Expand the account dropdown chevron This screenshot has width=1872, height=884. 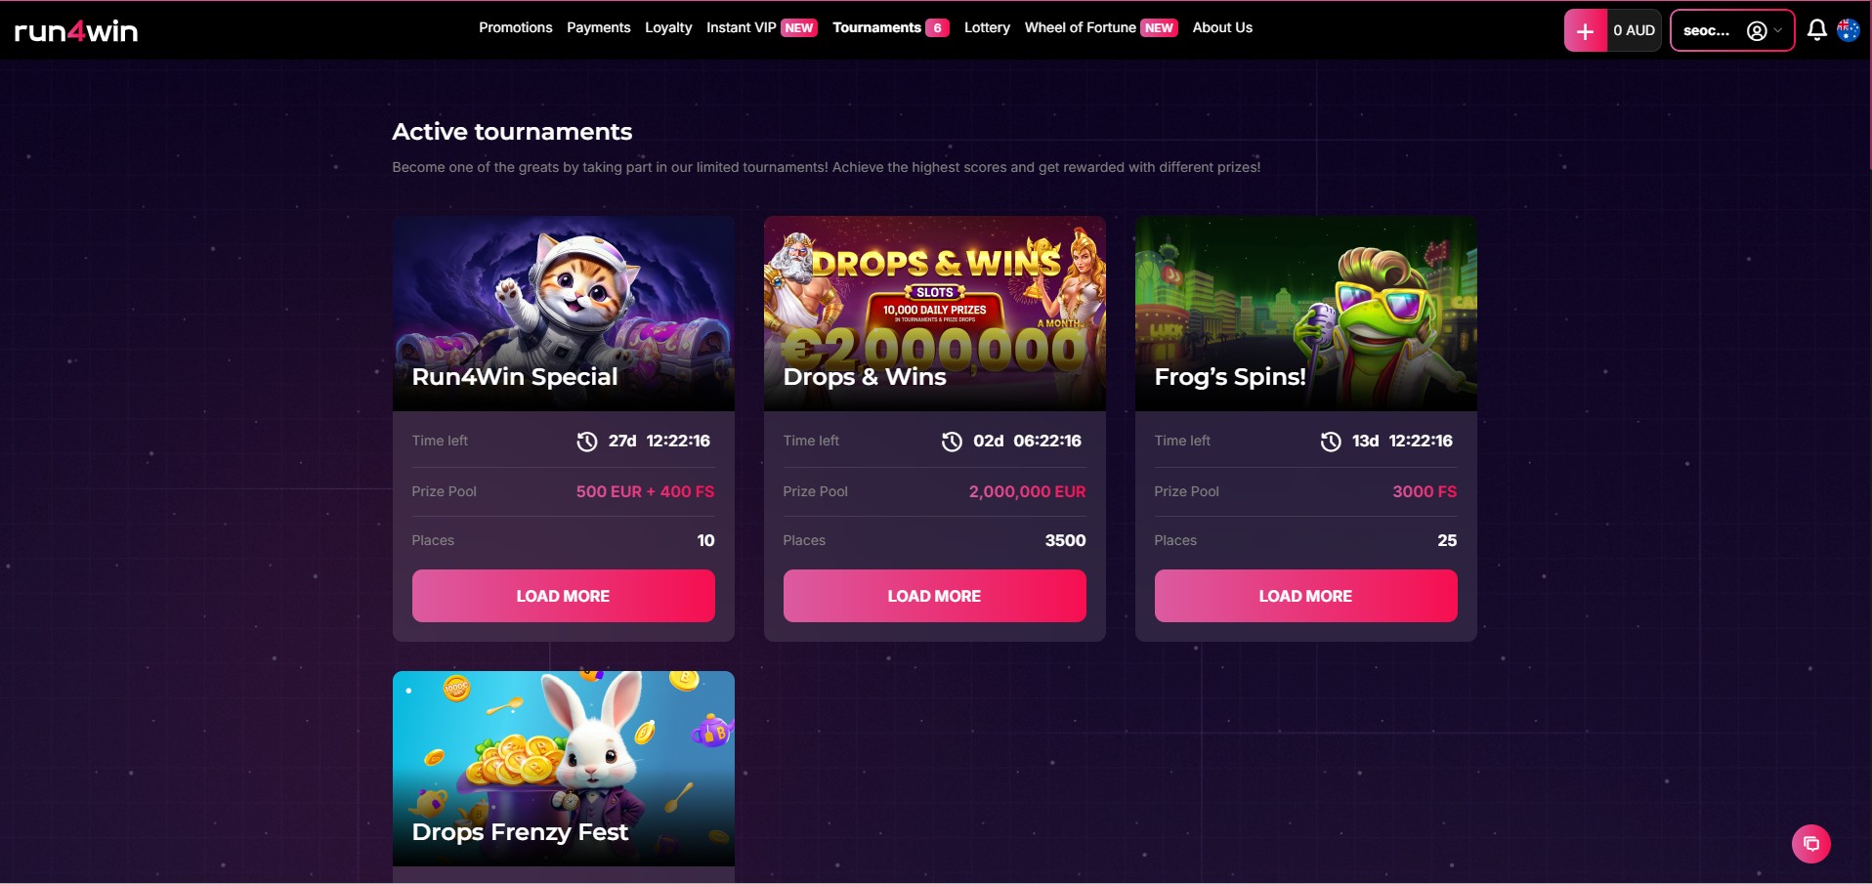[x=1778, y=31]
